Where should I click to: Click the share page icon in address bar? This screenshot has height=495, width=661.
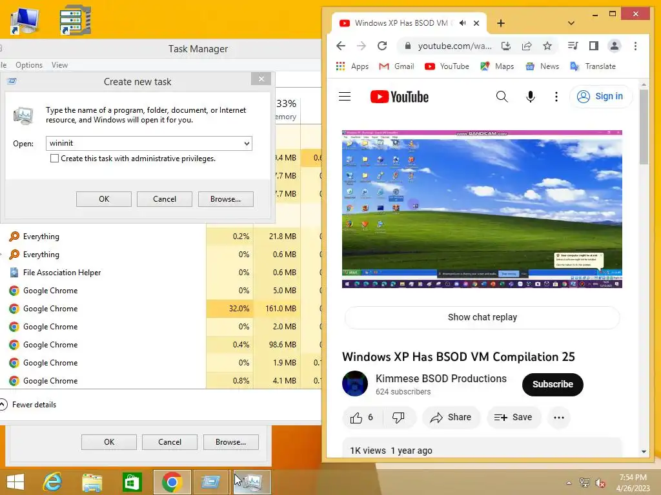(527, 46)
